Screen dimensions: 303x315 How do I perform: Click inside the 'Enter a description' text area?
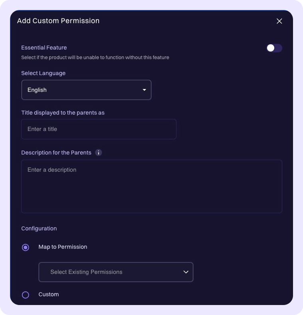click(x=151, y=186)
